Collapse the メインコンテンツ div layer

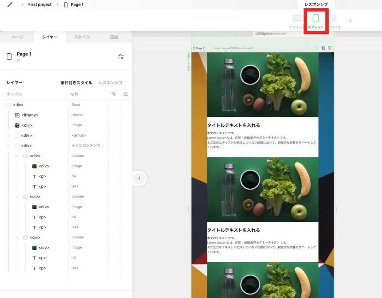[8, 146]
